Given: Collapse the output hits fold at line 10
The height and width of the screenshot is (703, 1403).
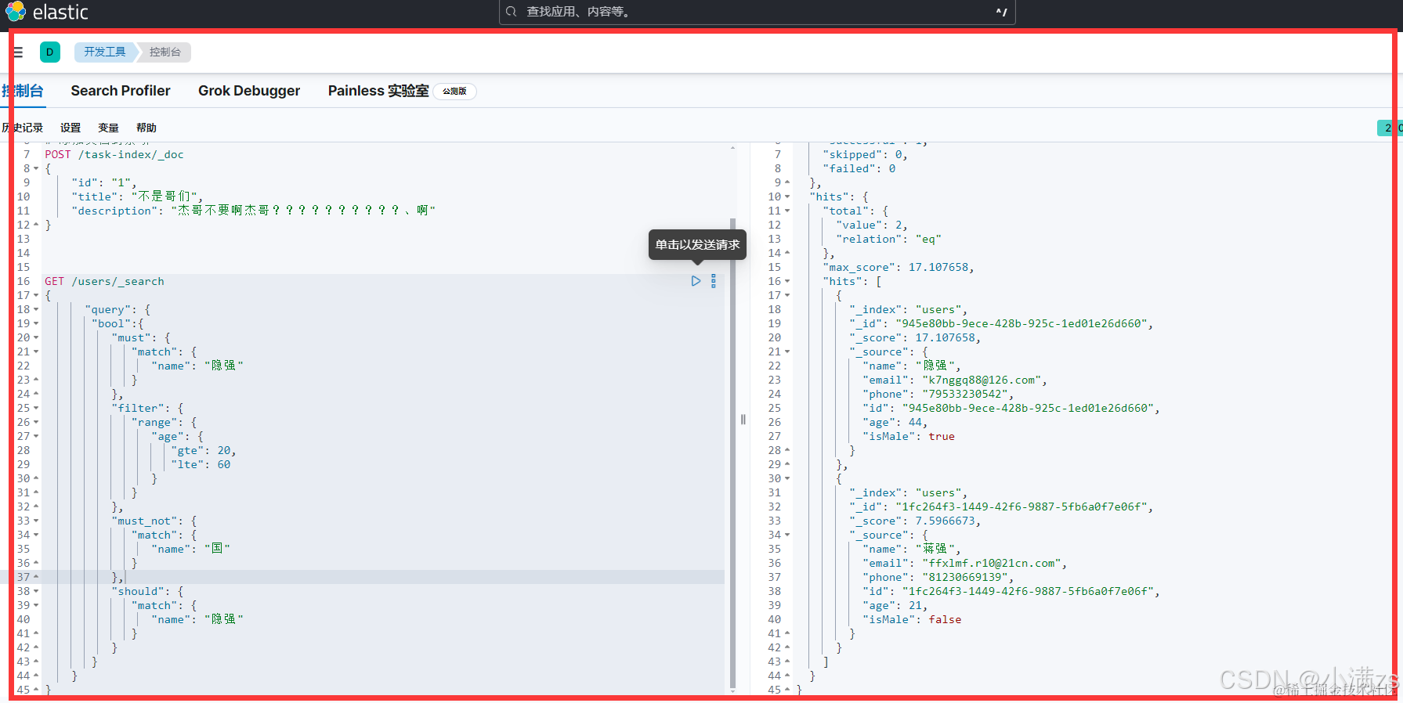Looking at the screenshot, I should pos(787,196).
